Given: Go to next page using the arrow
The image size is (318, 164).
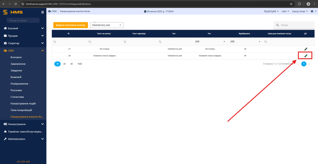Looking at the screenshot, I should (x=310, y=64).
